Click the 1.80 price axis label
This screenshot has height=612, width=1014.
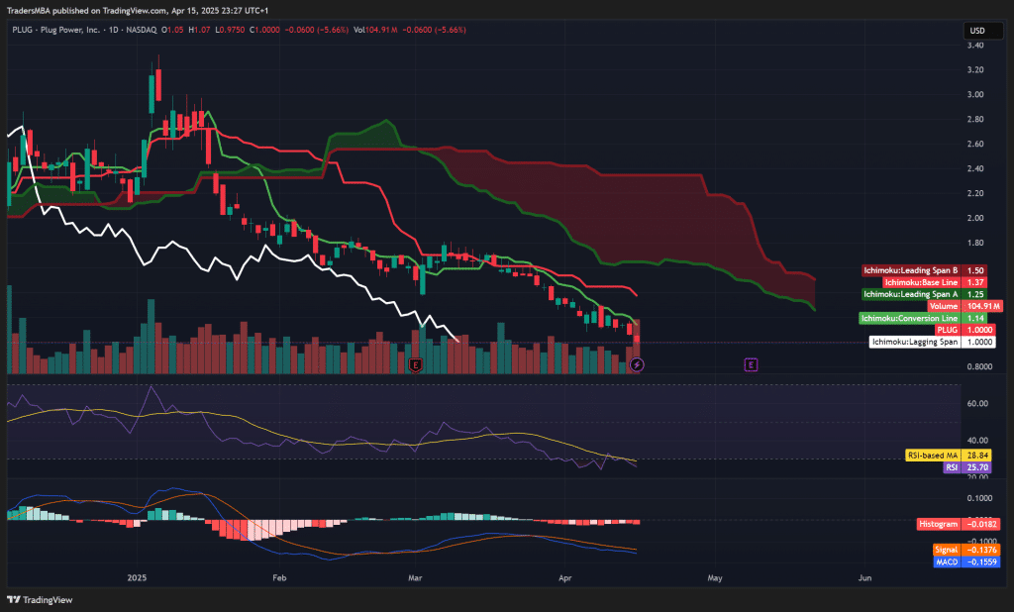[975, 243]
